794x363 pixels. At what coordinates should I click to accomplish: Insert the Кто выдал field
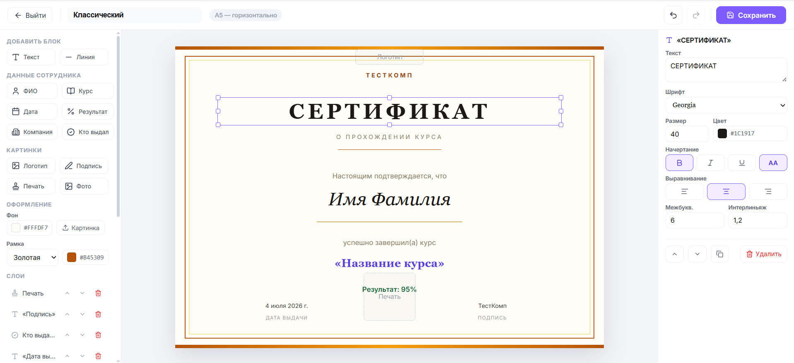(x=88, y=132)
